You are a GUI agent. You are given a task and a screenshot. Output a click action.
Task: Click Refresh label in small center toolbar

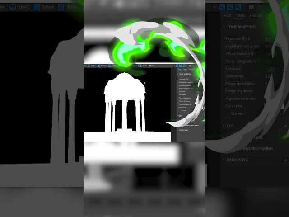coord(104,66)
